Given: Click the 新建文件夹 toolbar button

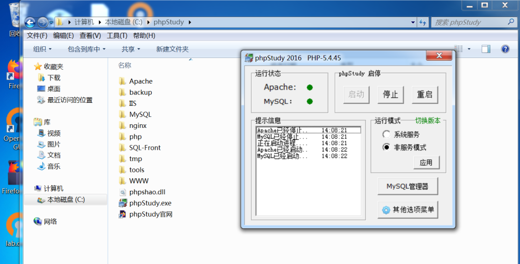Looking at the screenshot, I should point(173,49).
